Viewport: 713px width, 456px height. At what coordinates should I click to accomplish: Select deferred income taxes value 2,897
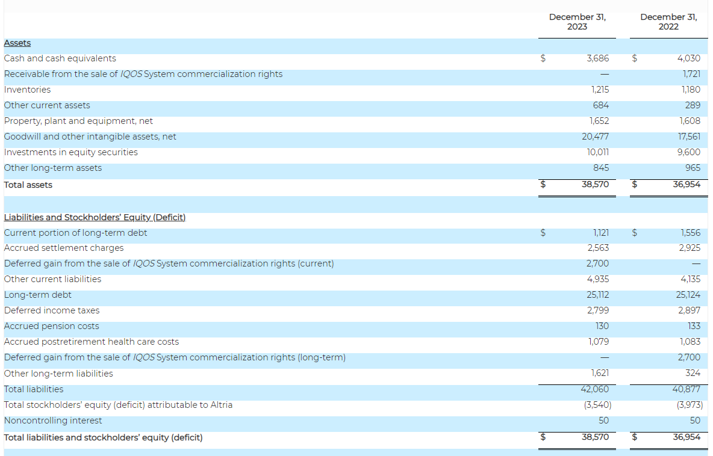click(690, 310)
